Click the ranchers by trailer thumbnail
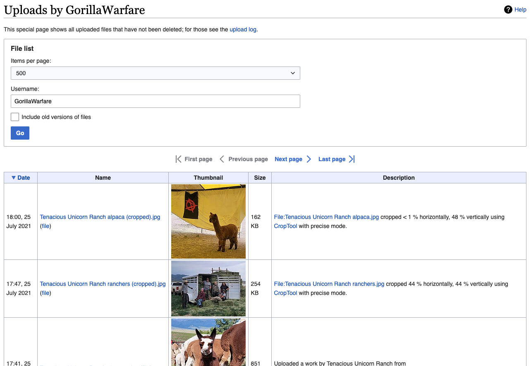The image size is (531, 366). (x=208, y=288)
